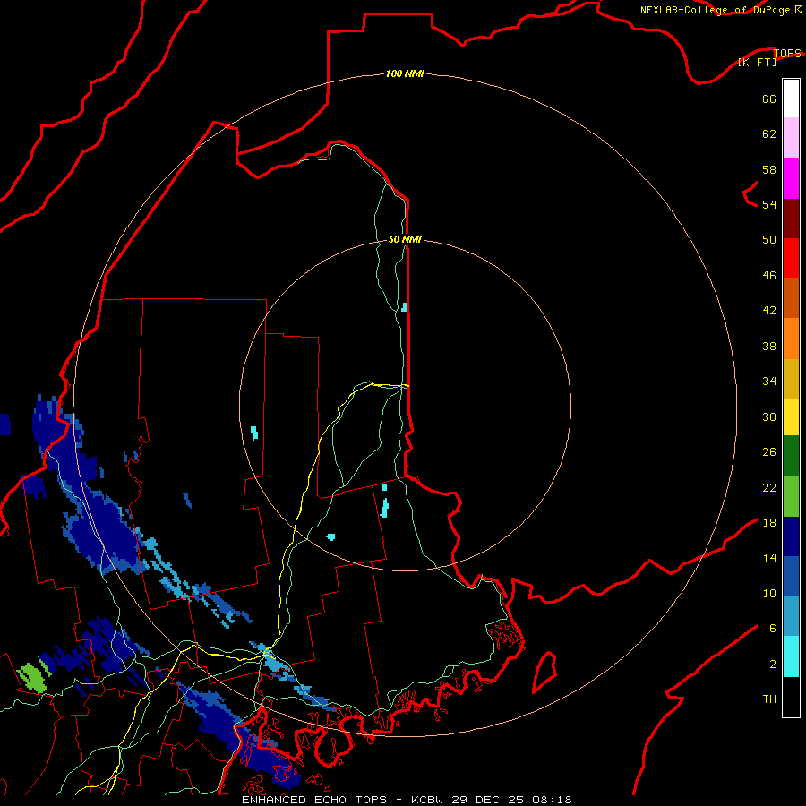This screenshot has height=806, width=806.
Task: Click the black TH legend swatch
Action: [791, 697]
